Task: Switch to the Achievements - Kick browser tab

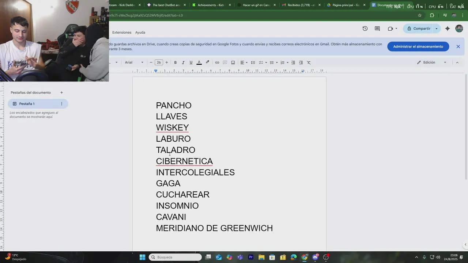Action: [x=212, y=5]
